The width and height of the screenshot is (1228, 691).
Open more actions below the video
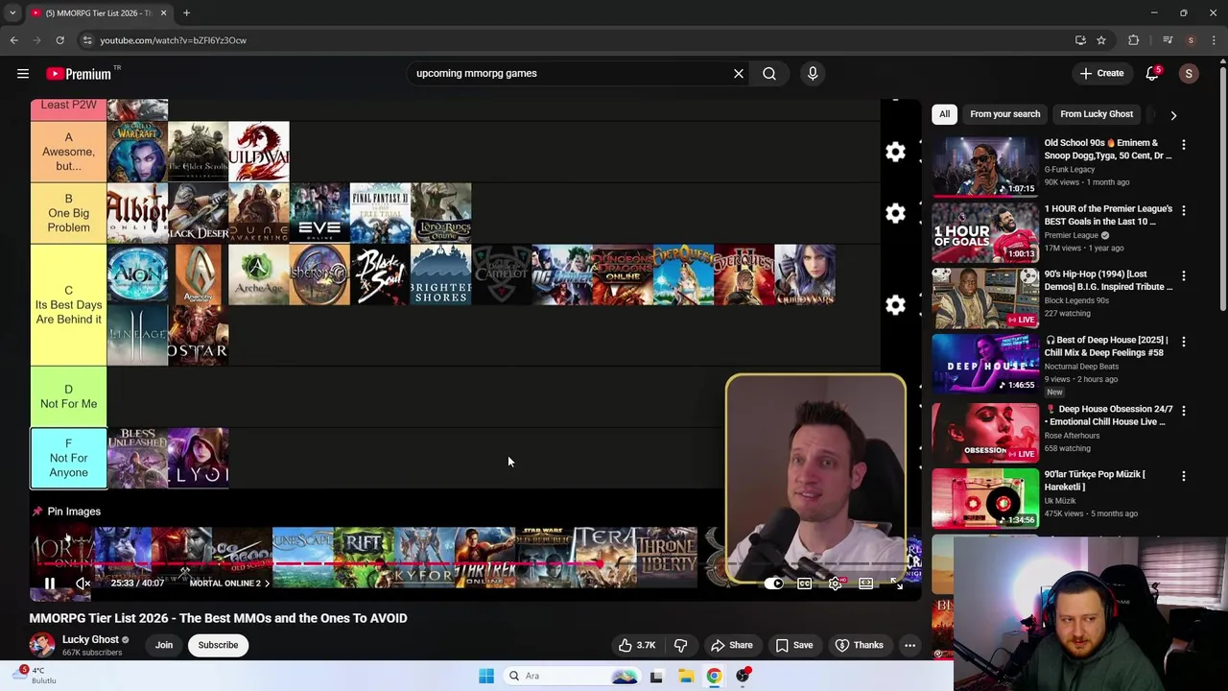(x=909, y=645)
